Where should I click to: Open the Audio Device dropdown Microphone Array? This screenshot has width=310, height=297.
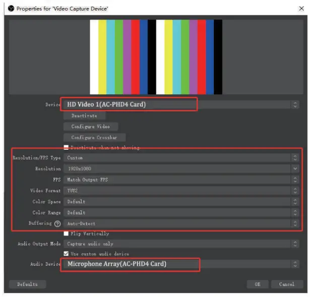click(x=181, y=264)
